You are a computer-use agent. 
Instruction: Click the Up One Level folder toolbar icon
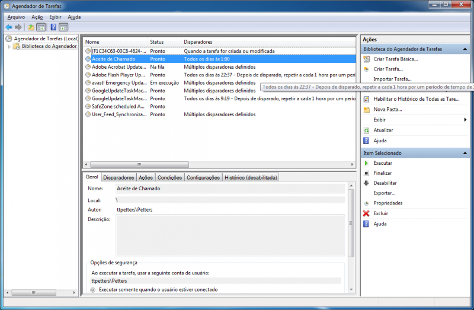[31, 27]
